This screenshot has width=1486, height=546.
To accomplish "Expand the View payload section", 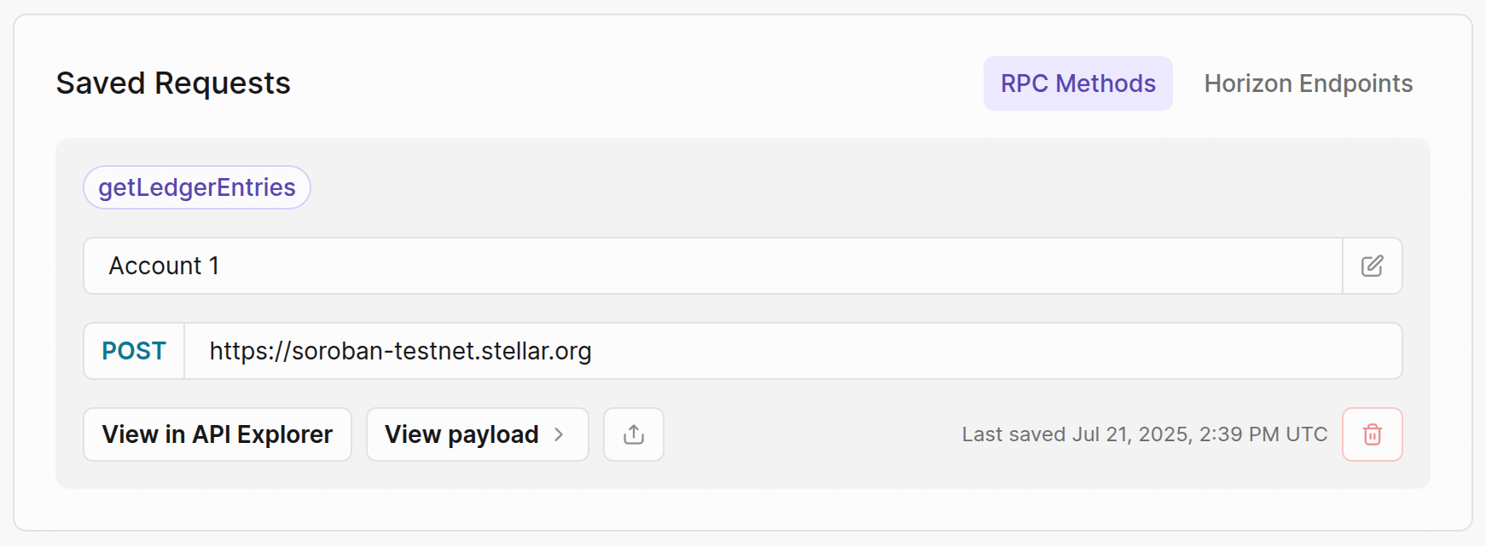I will 477,434.
